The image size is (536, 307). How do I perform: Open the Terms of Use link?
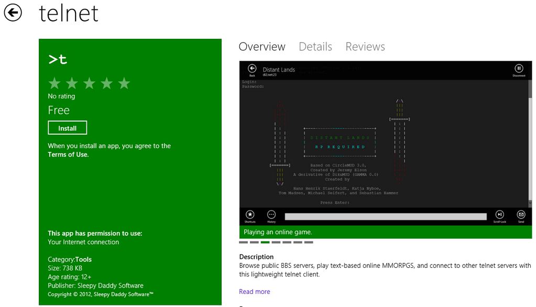pyautogui.click(x=68, y=155)
